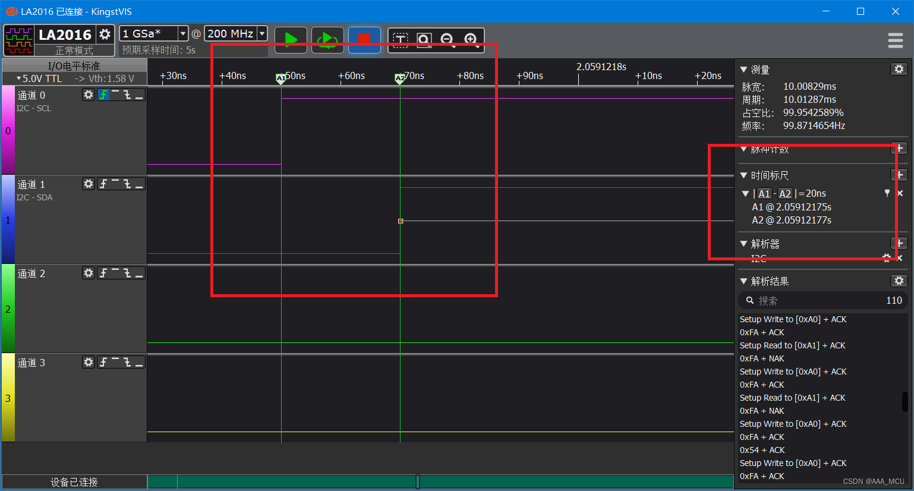The width and height of the screenshot is (914, 491).
Task: Click A1 @ 2.05912175s entry
Action: pos(792,207)
